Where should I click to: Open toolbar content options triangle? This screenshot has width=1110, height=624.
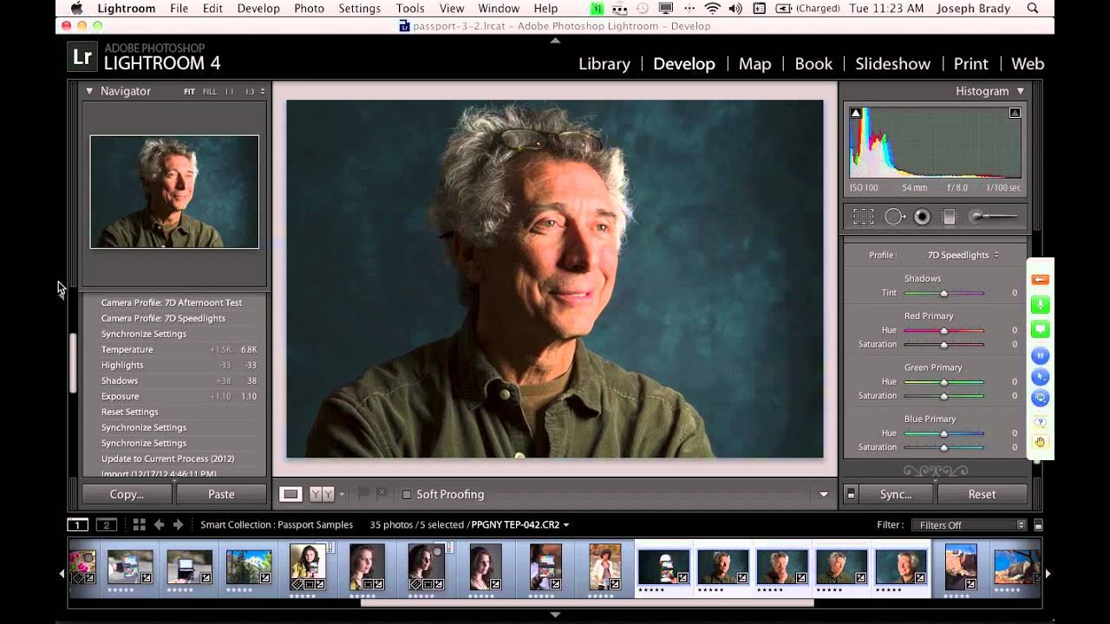click(x=824, y=494)
